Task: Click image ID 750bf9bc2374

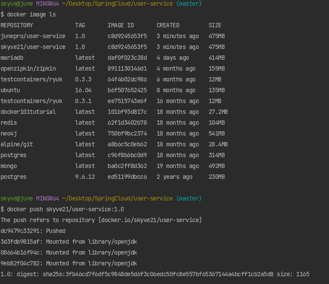Action: [x=127, y=134]
